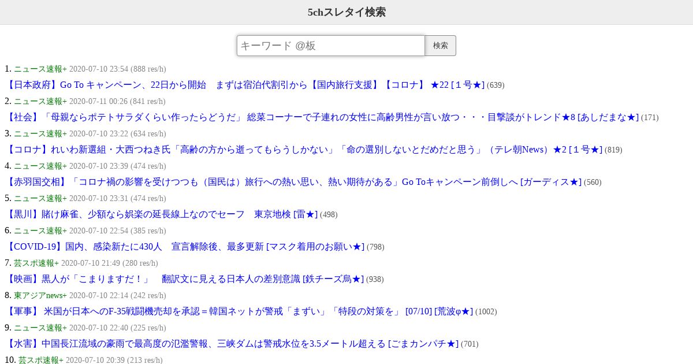Open the Go To キャンペーン 22日から開始 thread
The height and width of the screenshot is (364, 693).
[245, 85]
